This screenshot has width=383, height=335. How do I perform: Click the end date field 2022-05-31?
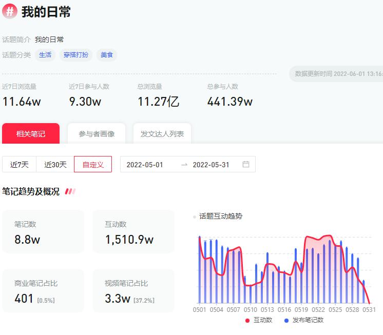[211, 165]
